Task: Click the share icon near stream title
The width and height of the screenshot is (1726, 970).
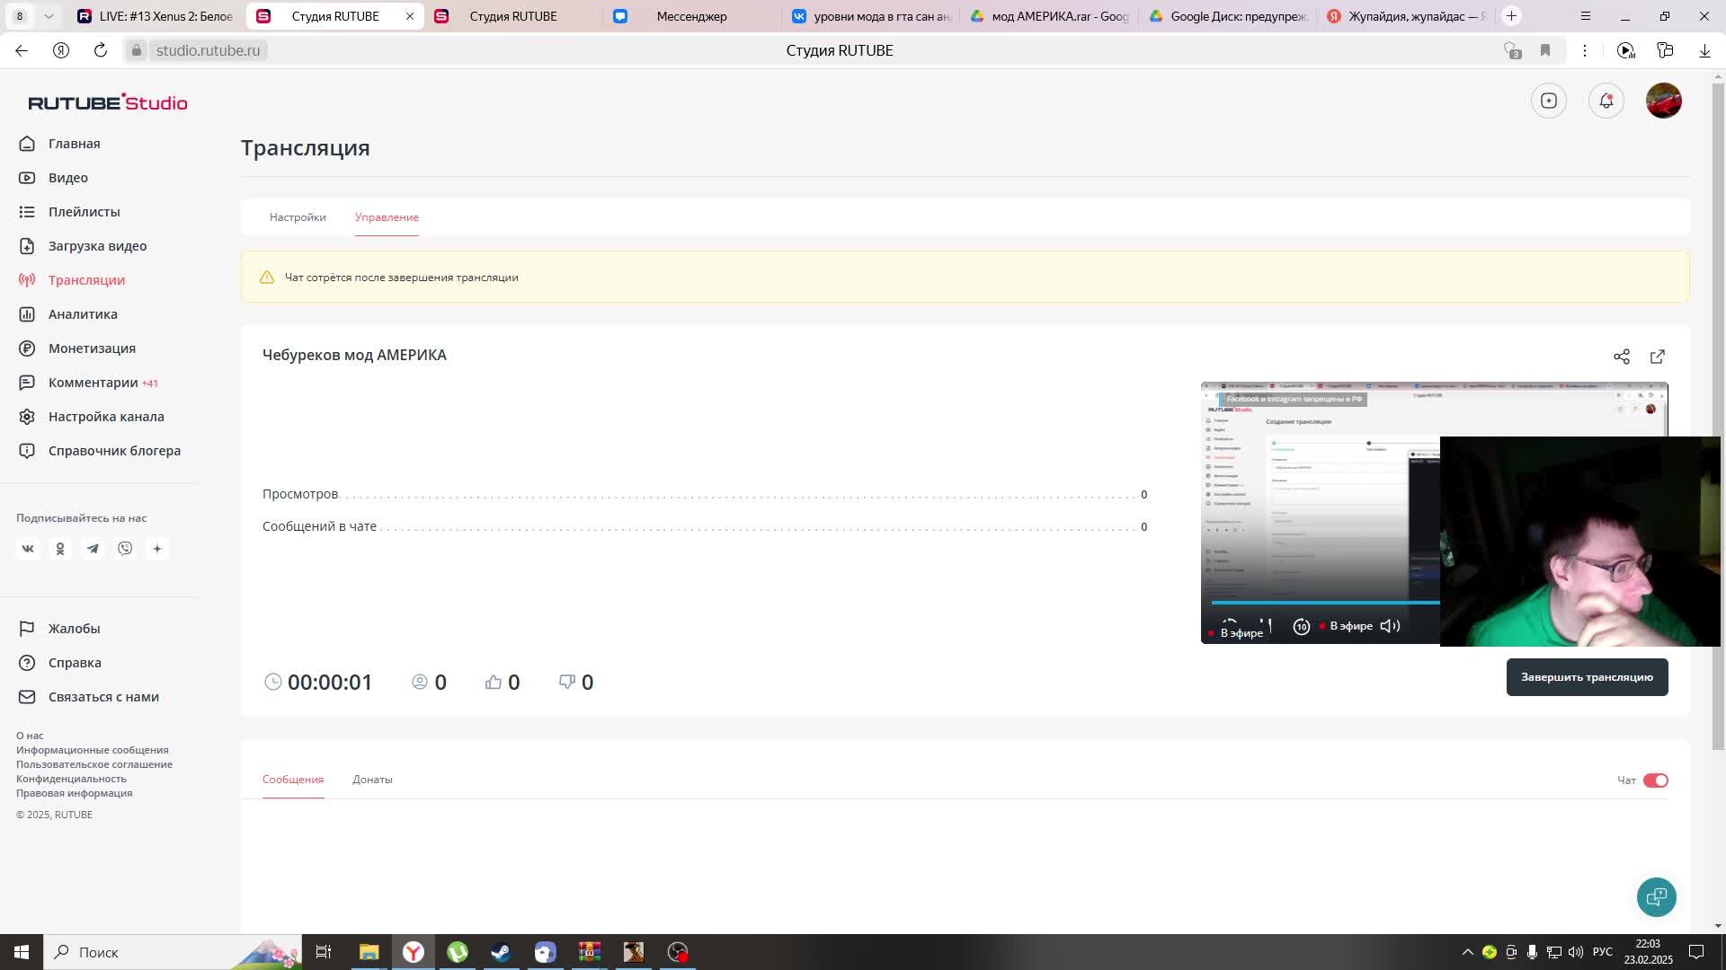Action: [x=1621, y=357]
